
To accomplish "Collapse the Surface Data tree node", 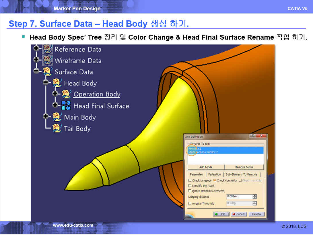I will pyautogui.click(x=36, y=71).
